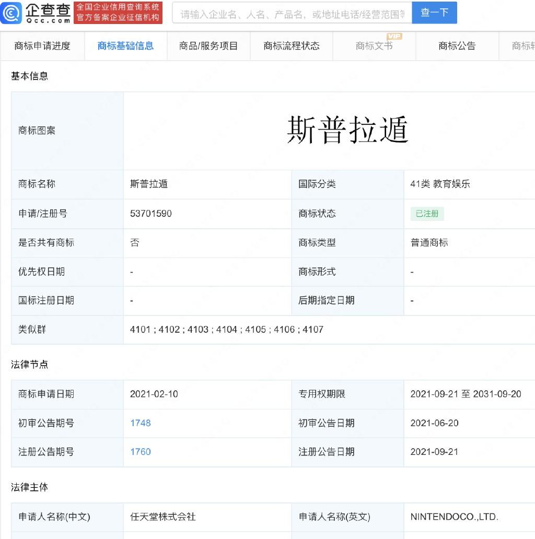
Task: Click the 41类 教育娱乐 classification text
Action: pyautogui.click(x=440, y=184)
